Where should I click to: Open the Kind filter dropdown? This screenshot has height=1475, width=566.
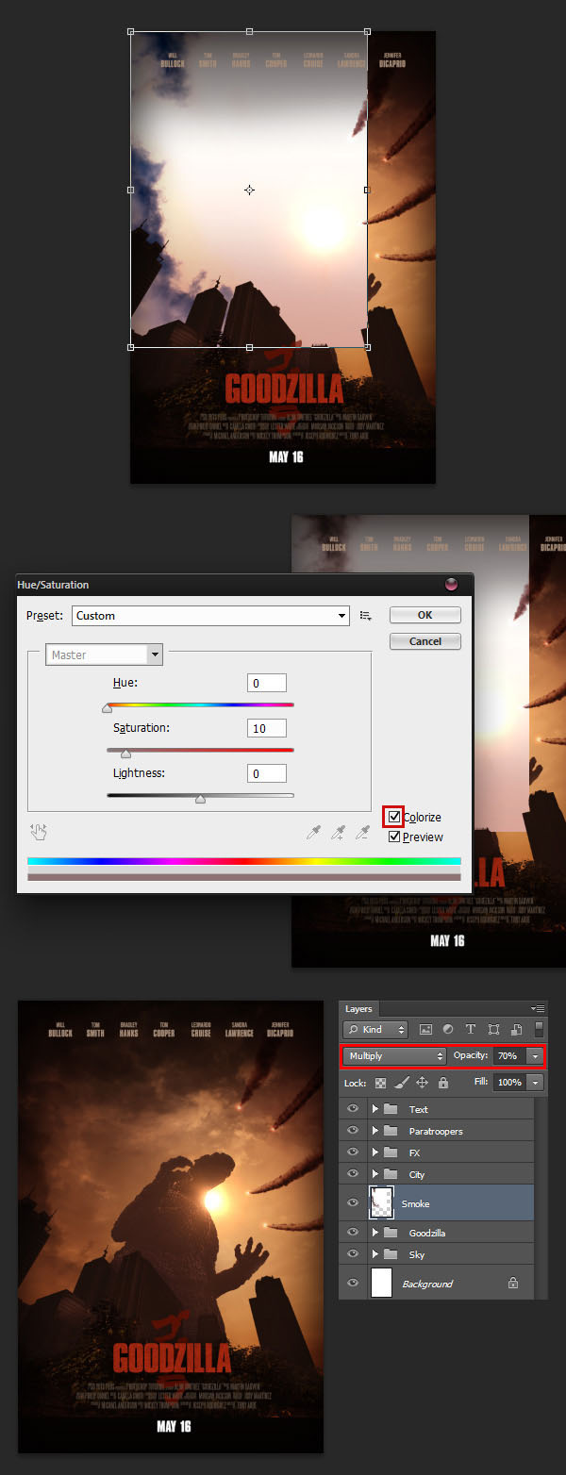[375, 1030]
